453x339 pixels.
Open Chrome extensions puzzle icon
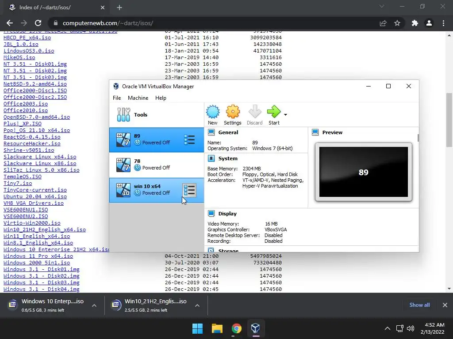tap(415, 23)
